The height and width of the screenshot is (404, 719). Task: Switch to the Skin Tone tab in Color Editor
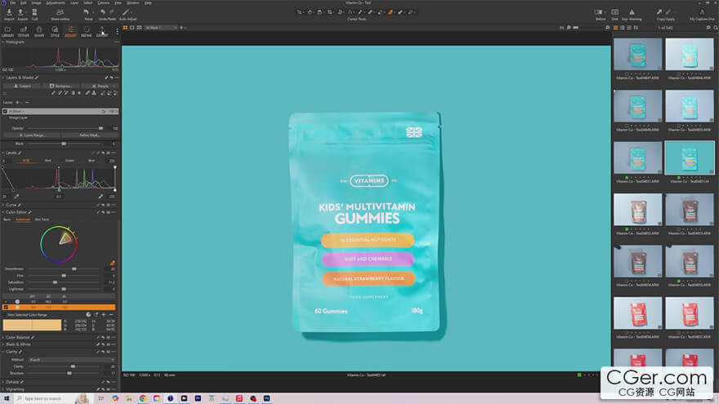tap(41, 220)
